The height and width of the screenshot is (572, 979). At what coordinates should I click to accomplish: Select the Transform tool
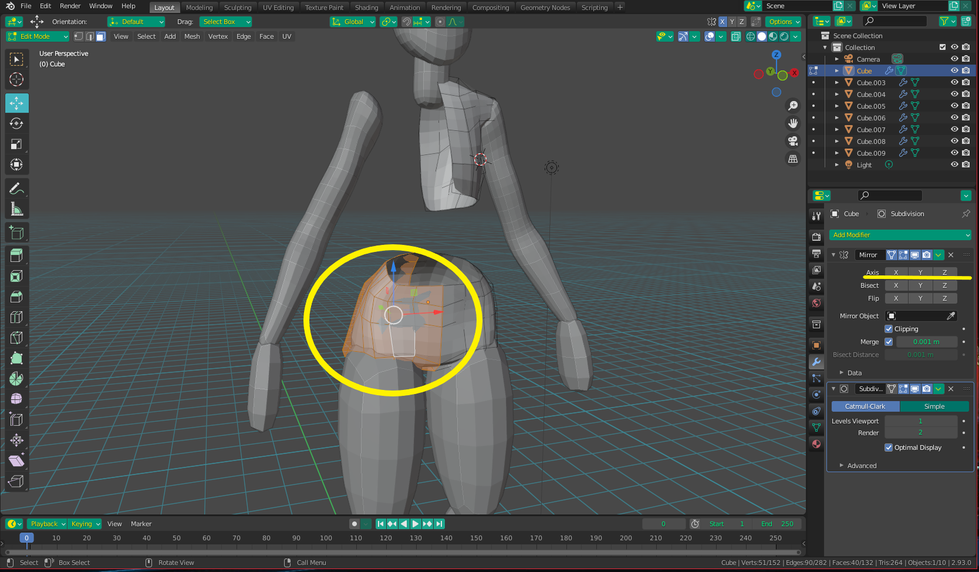16,164
